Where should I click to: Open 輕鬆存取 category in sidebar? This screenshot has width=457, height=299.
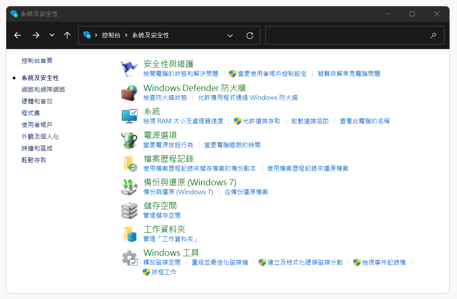[34, 160]
